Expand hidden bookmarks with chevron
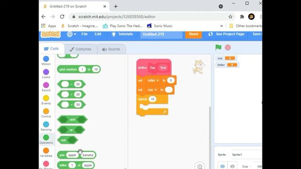The height and width of the screenshot is (169, 301). click(x=222, y=26)
